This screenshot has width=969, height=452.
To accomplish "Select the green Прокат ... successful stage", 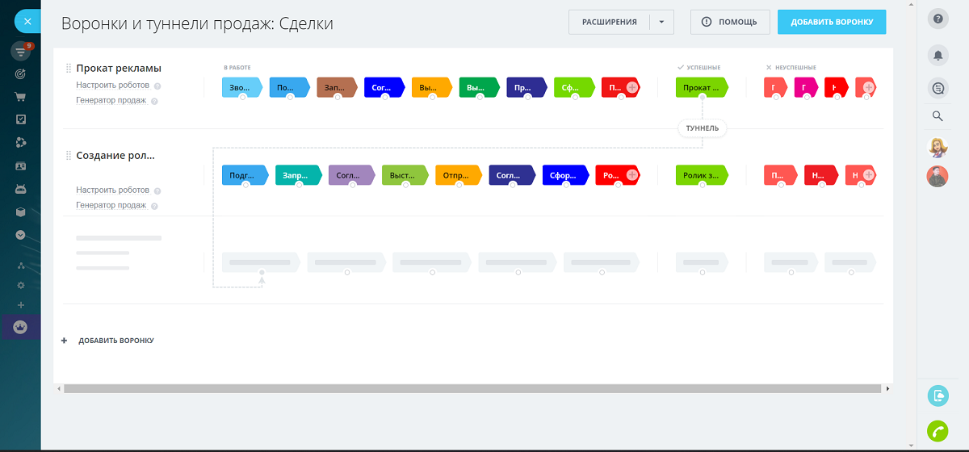I will tap(702, 87).
